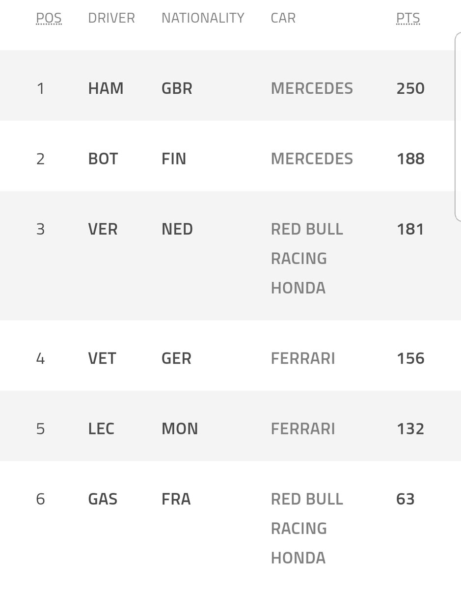Click the NATIONALITY column header
Viewport: 461px width, 589px height.
point(203,18)
